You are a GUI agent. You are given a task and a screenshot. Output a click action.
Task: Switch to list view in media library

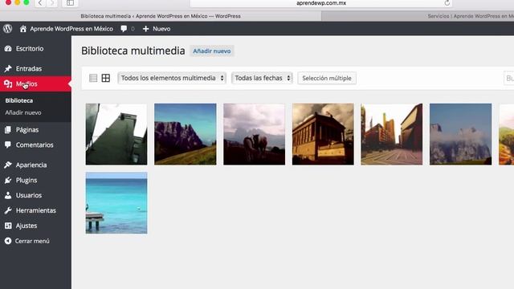click(x=93, y=78)
